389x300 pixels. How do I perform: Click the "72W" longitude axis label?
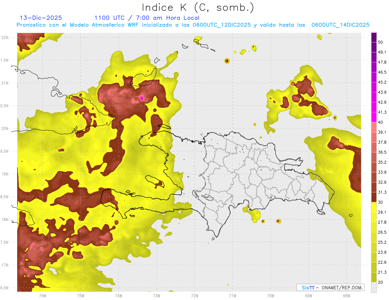pos(194,296)
